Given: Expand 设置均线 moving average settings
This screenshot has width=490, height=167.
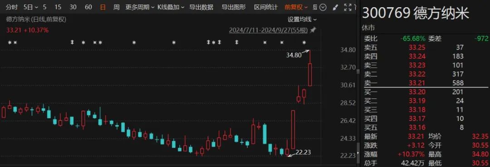Looking at the screenshot, I should coord(302,19).
